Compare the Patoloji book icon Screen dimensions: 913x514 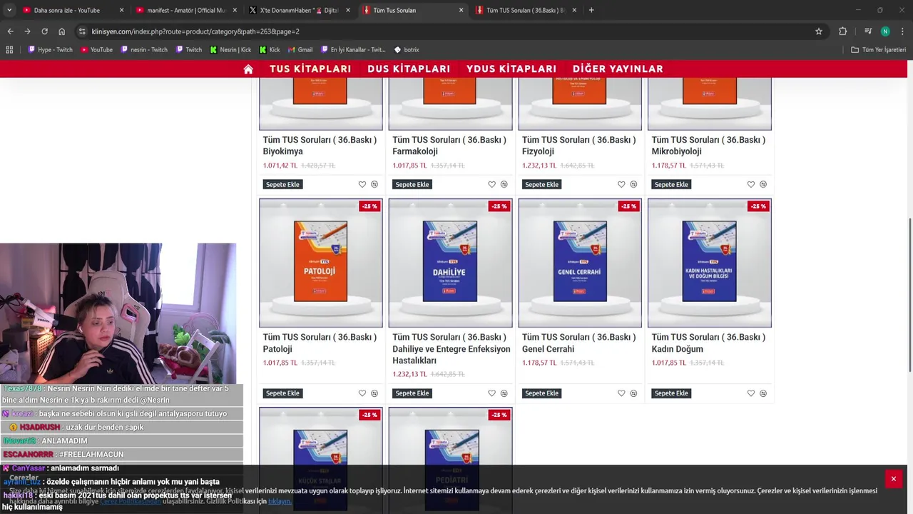374,393
